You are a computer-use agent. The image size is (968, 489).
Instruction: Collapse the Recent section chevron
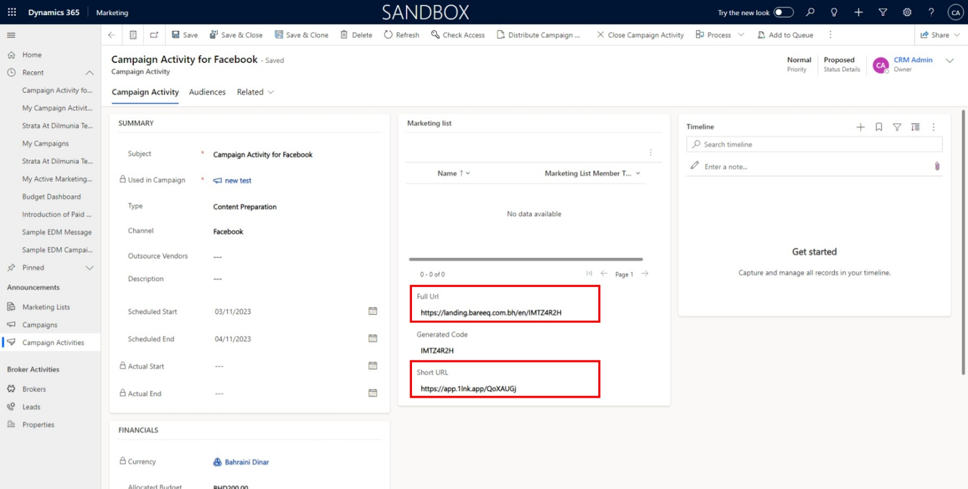[89, 73]
